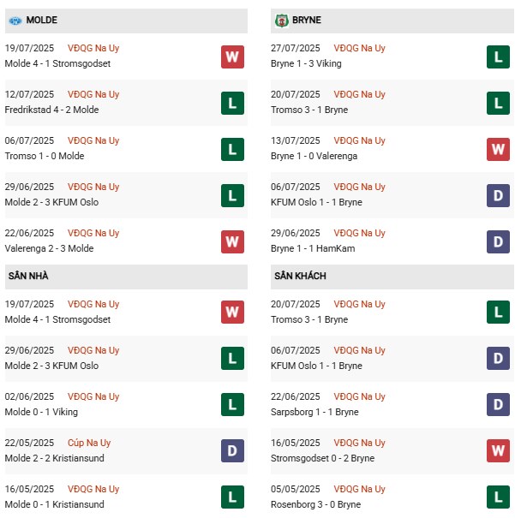Click W badge for Molde 4-1 Stromsgodset top row

click(x=232, y=57)
